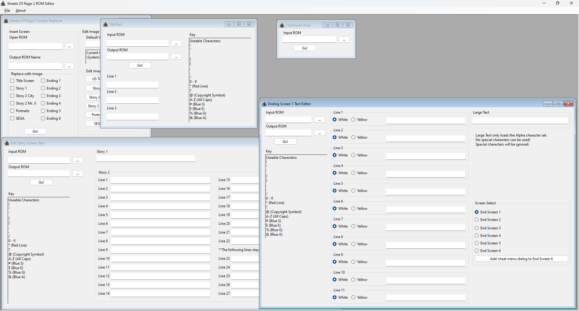
Task: Open the About menu
Action: (21, 11)
